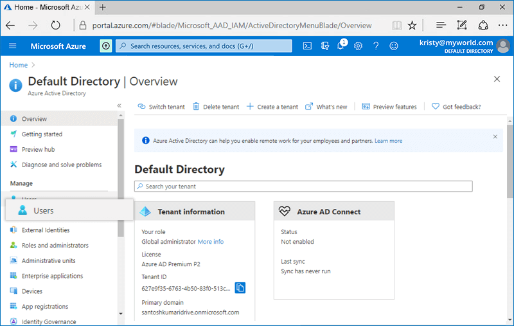Click Create a tenant in the toolbar

[x=272, y=107]
